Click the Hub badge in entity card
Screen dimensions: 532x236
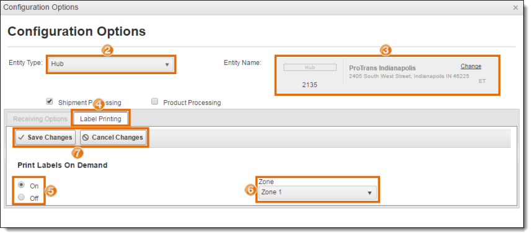(310, 67)
